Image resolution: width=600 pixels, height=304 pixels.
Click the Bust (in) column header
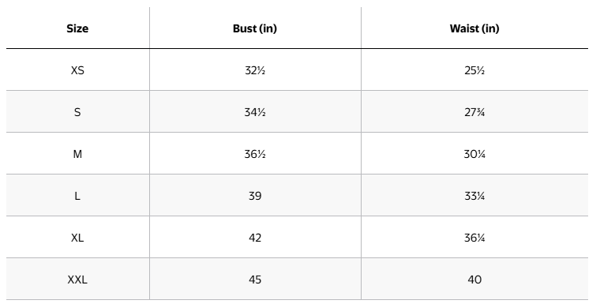[x=255, y=28]
